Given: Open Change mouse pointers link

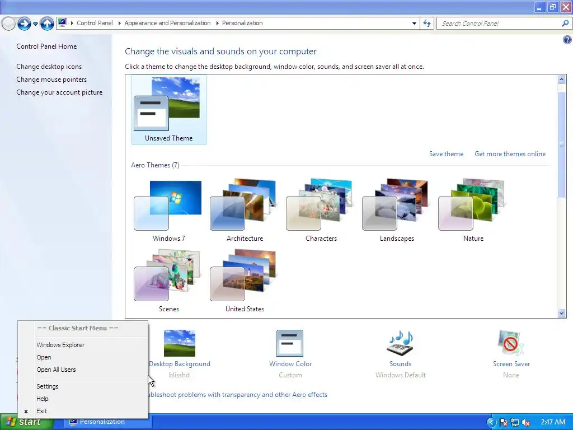Looking at the screenshot, I should pyautogui.click(x=51, y=80).
